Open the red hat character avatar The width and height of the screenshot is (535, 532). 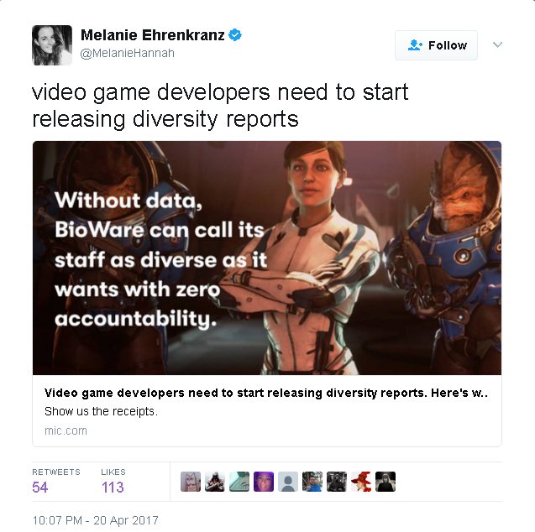[x=361, y=482]
